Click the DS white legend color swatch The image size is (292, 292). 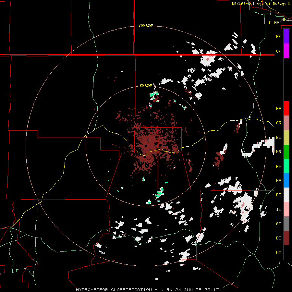coord(286,195)
